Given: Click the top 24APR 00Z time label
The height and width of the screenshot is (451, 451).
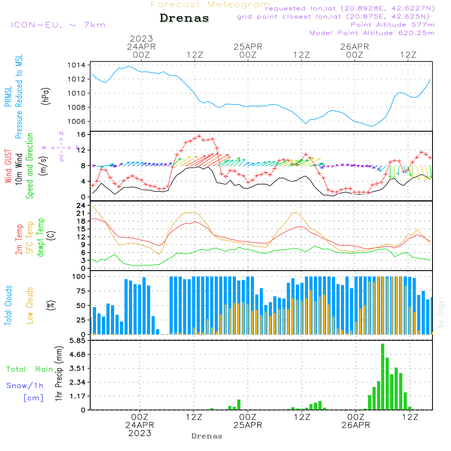Looking at the screenshot, I should [141, 51].
